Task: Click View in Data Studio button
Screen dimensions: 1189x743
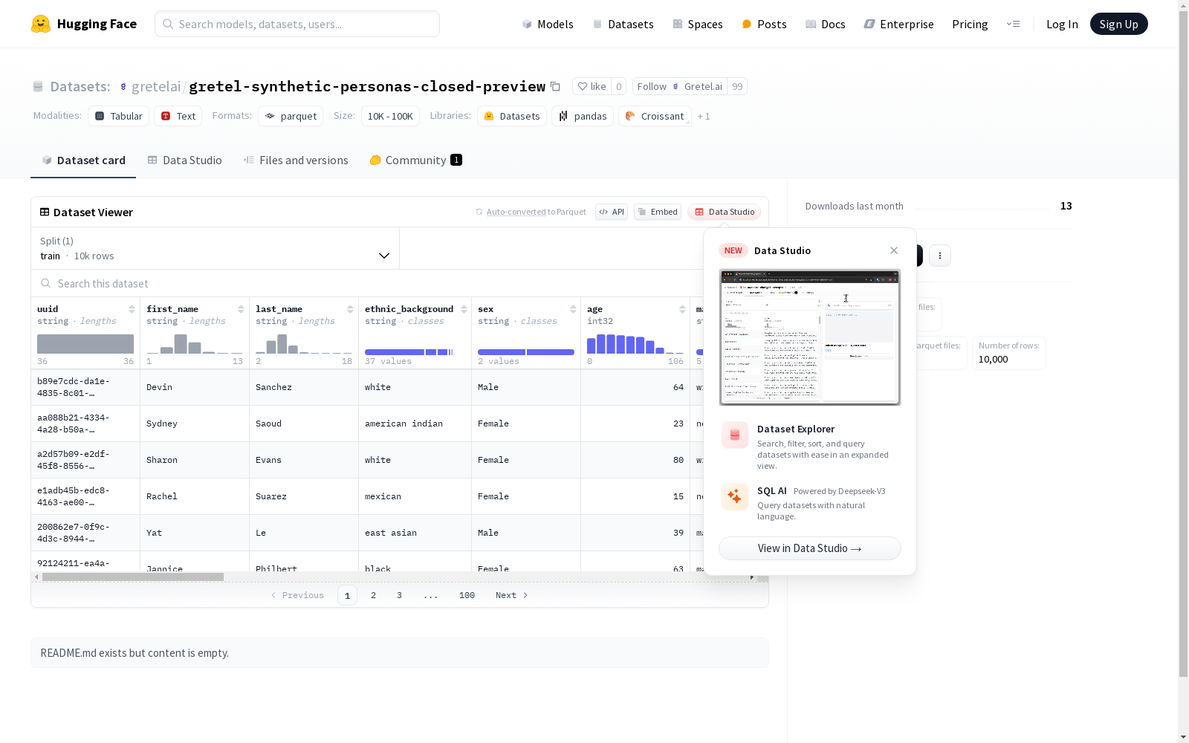Action: 810,548
